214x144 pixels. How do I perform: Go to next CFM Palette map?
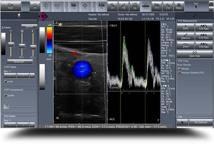(22, 75)
